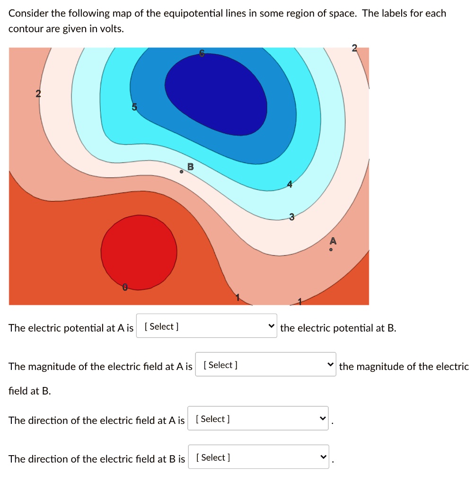This screenshot has width=475, height=485.
Task: Open the electric potential comparison dropdown
Action: (x=206, y=326)
